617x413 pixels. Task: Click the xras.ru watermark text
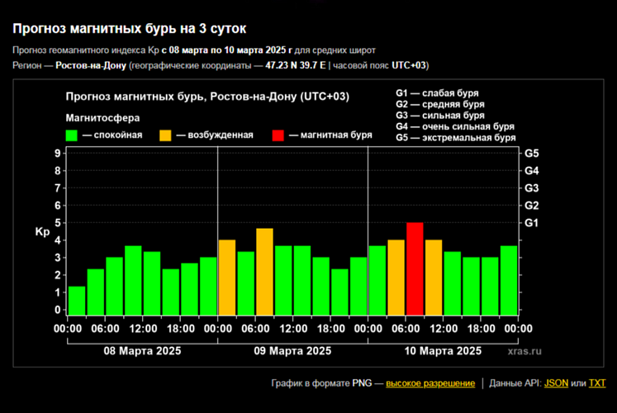coord(525,351)
